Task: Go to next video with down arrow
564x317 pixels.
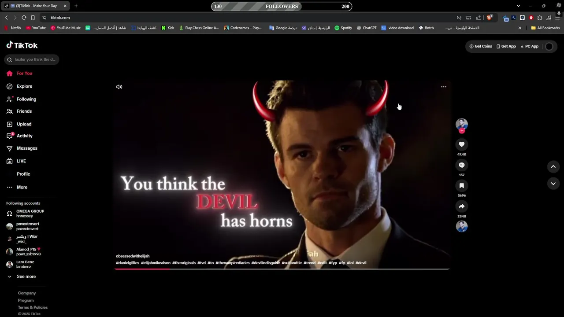Action: click(553, 184)
